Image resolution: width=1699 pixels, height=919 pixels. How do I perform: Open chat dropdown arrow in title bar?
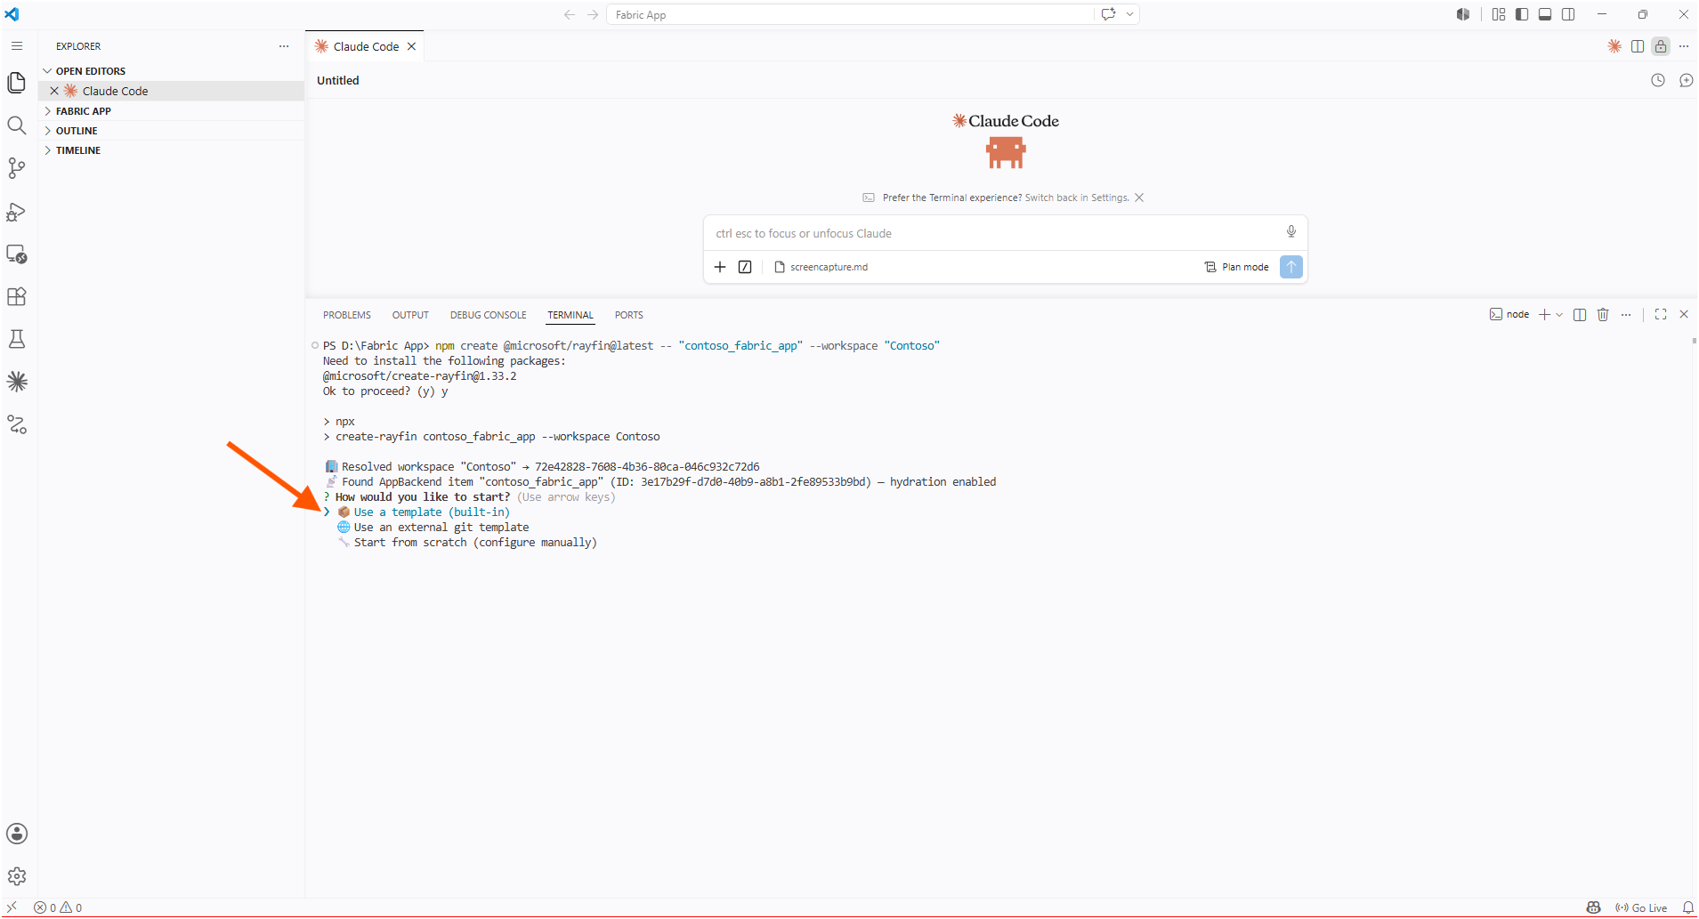1130,14
